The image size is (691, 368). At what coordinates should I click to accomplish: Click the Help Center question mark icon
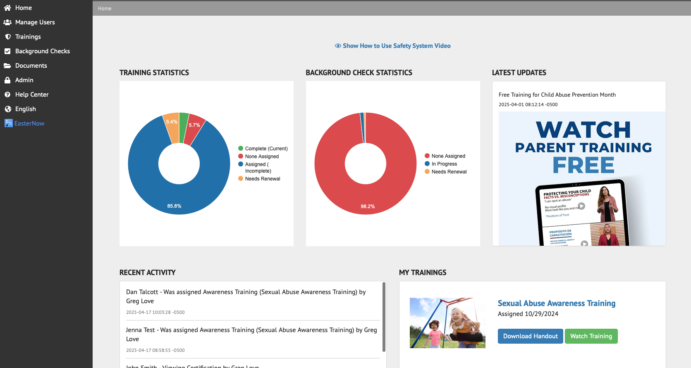coord(7,95)
